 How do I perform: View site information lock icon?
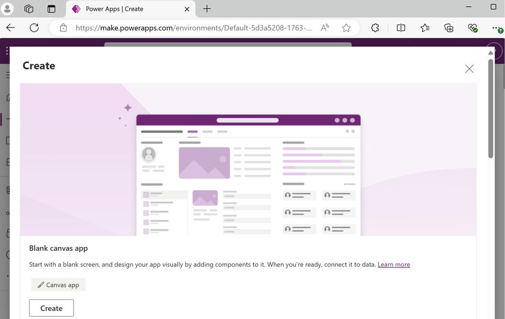(64, 28)
